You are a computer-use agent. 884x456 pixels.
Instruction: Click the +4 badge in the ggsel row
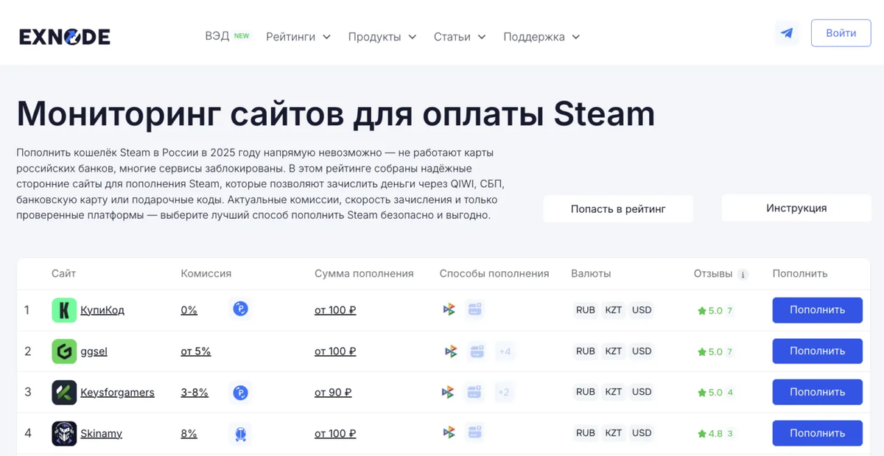click(505, 351)
